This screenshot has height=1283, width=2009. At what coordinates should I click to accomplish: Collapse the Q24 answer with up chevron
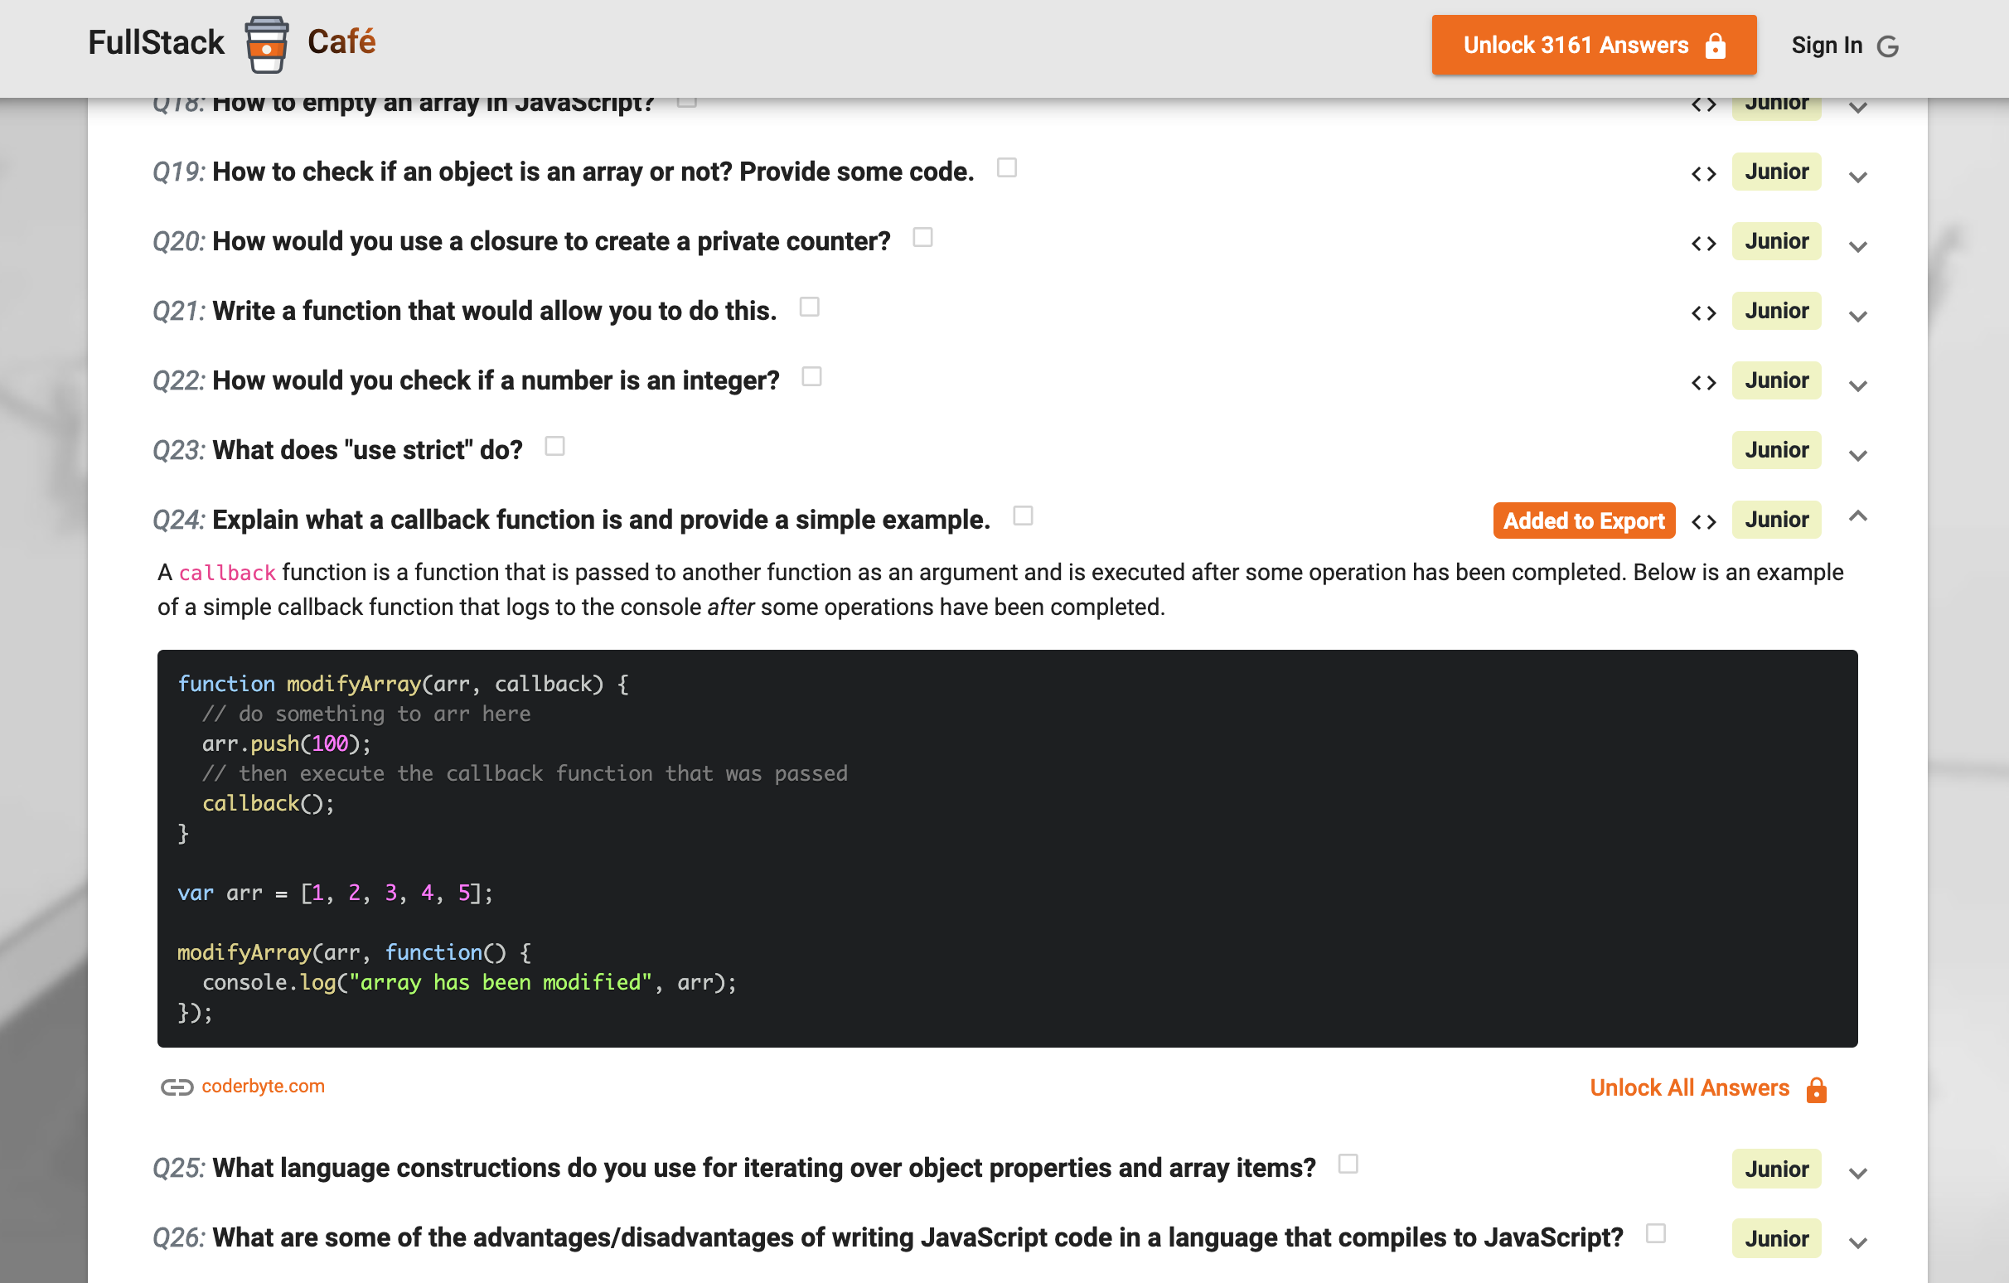pyautogui.click(x=1857, y=516)
